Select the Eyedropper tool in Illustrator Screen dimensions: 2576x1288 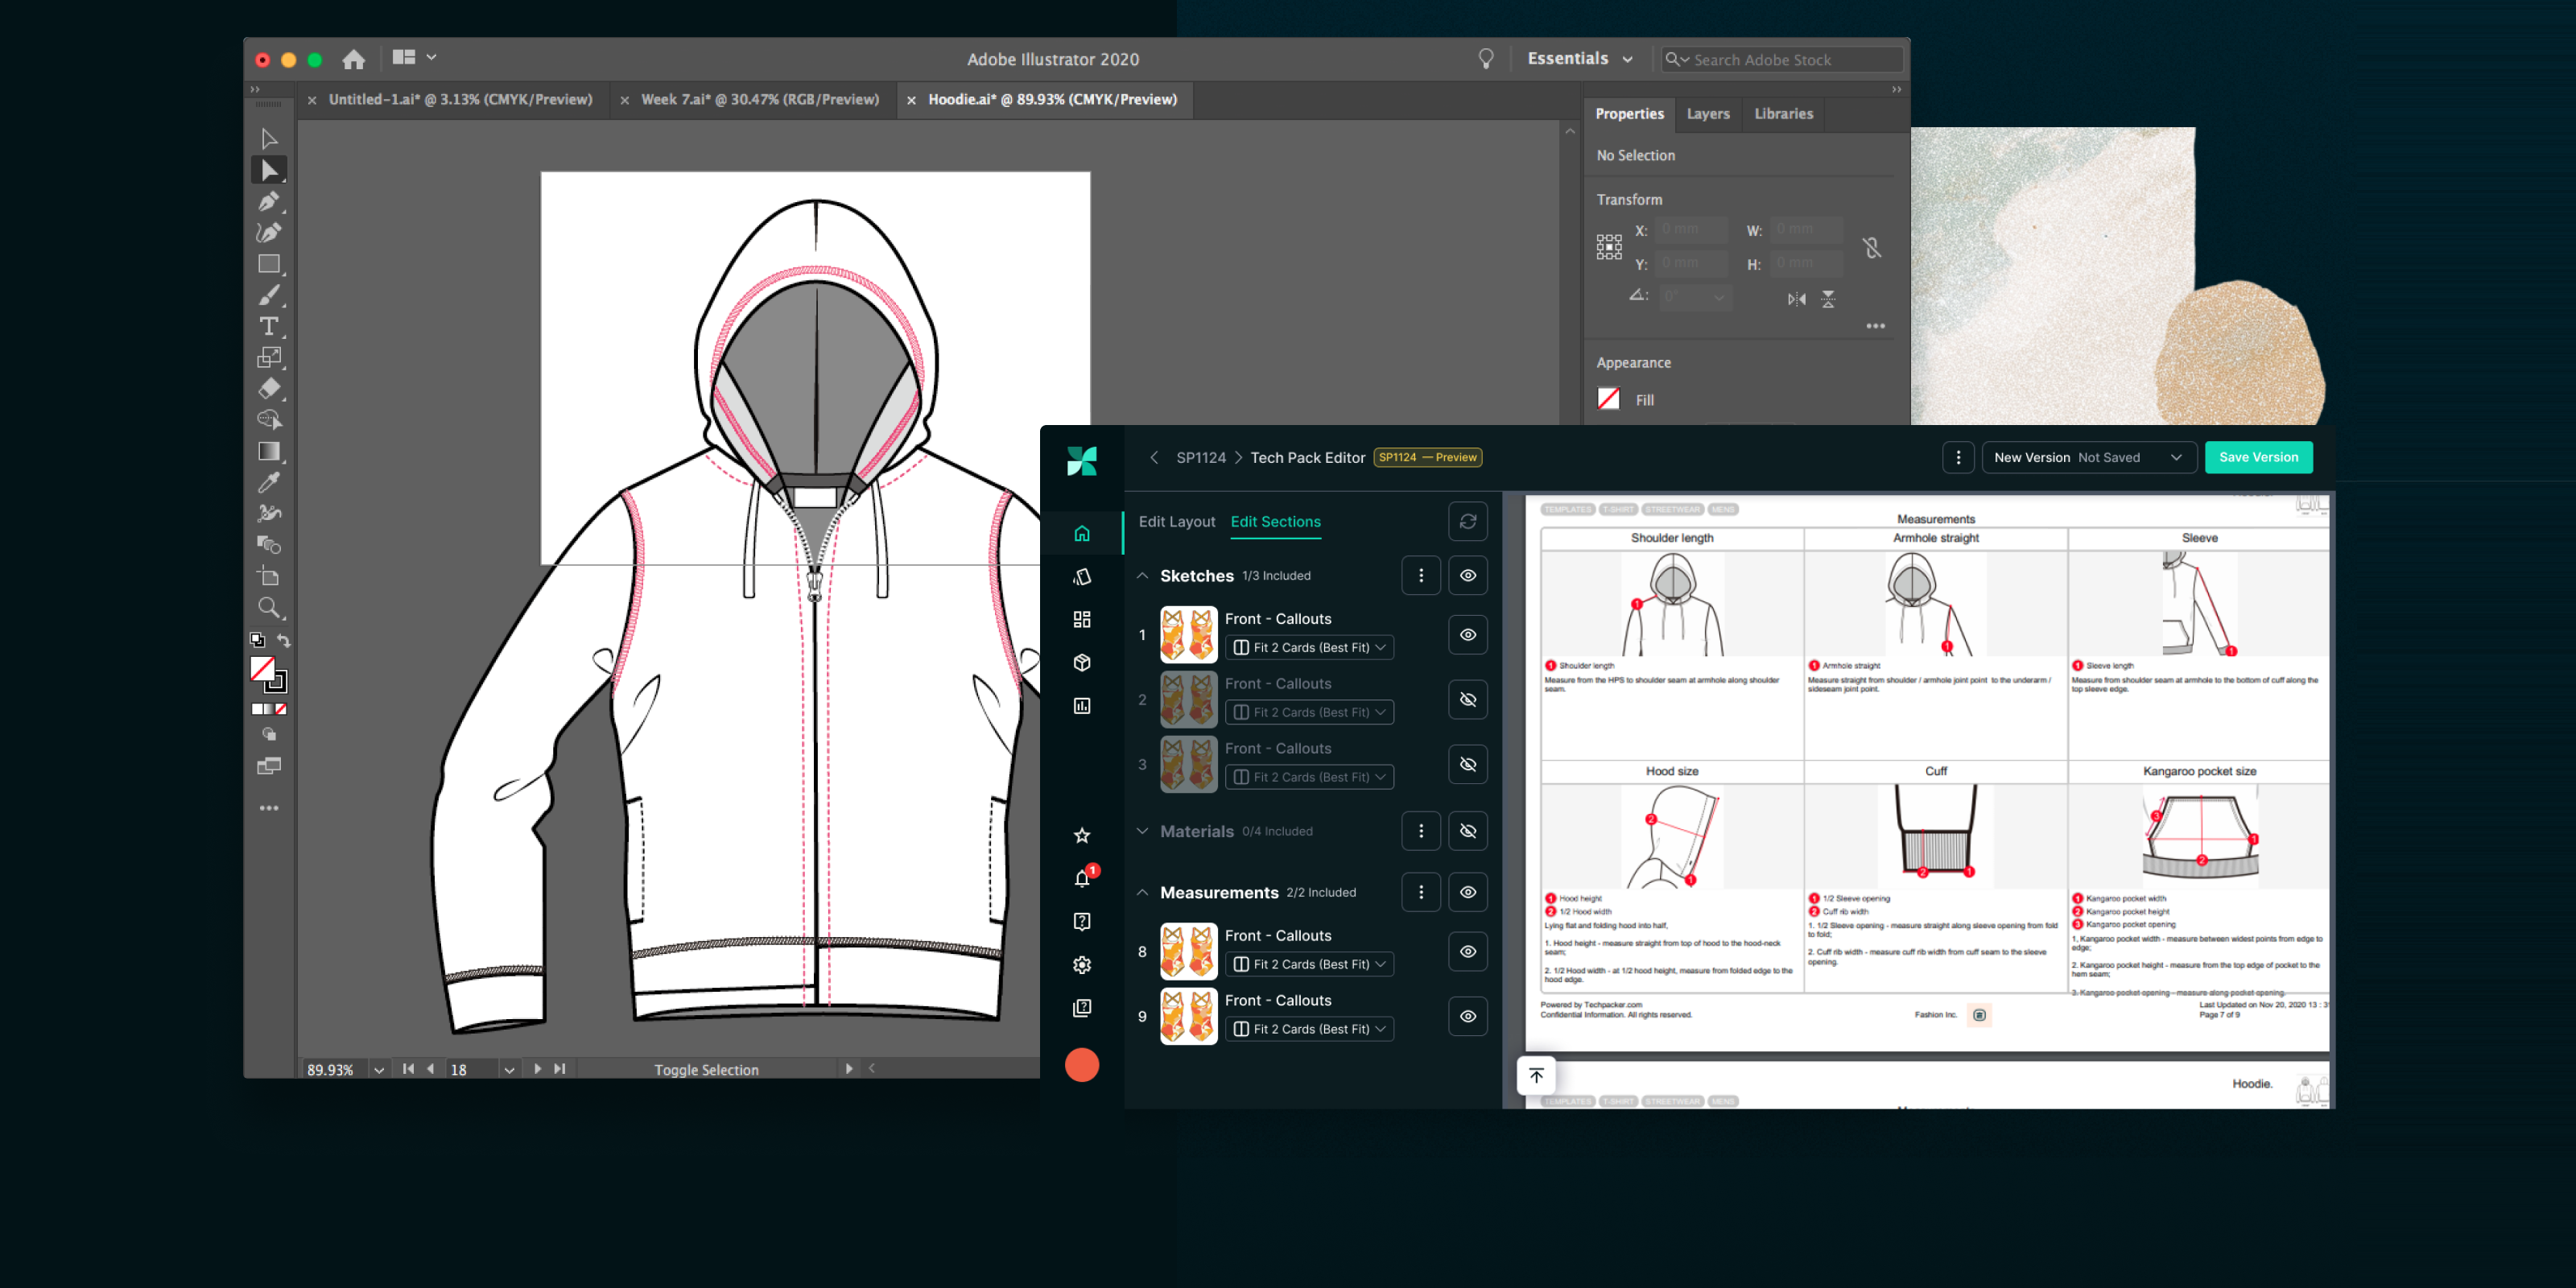click(269, 482)
